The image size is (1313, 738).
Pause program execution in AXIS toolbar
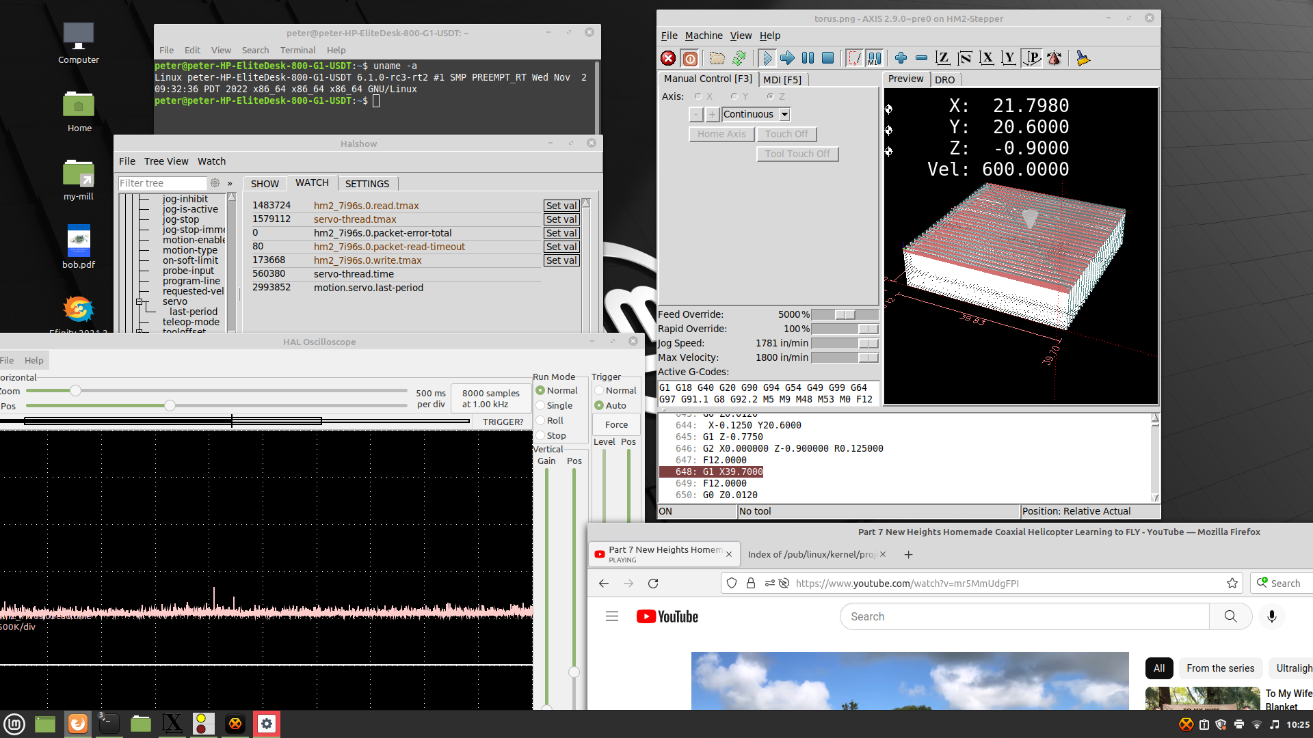(808, 59)
